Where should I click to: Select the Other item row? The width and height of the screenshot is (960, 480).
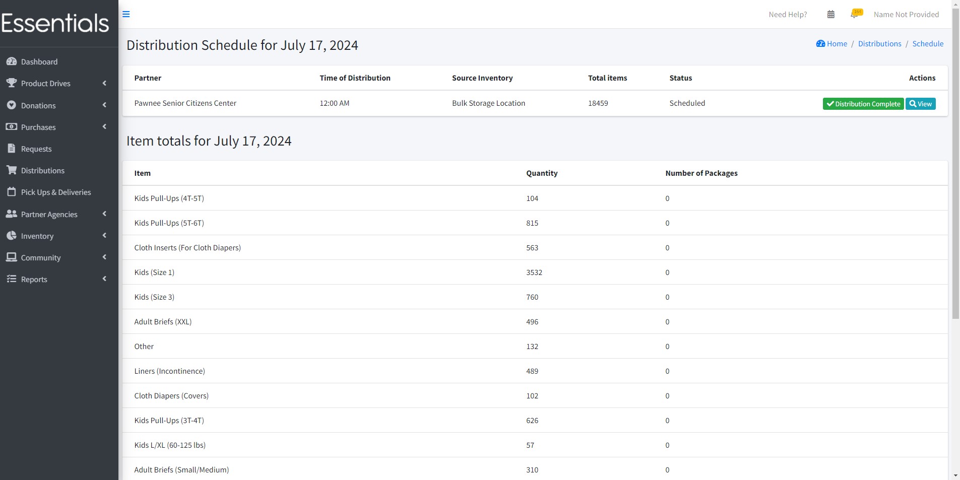coord(535,346)
